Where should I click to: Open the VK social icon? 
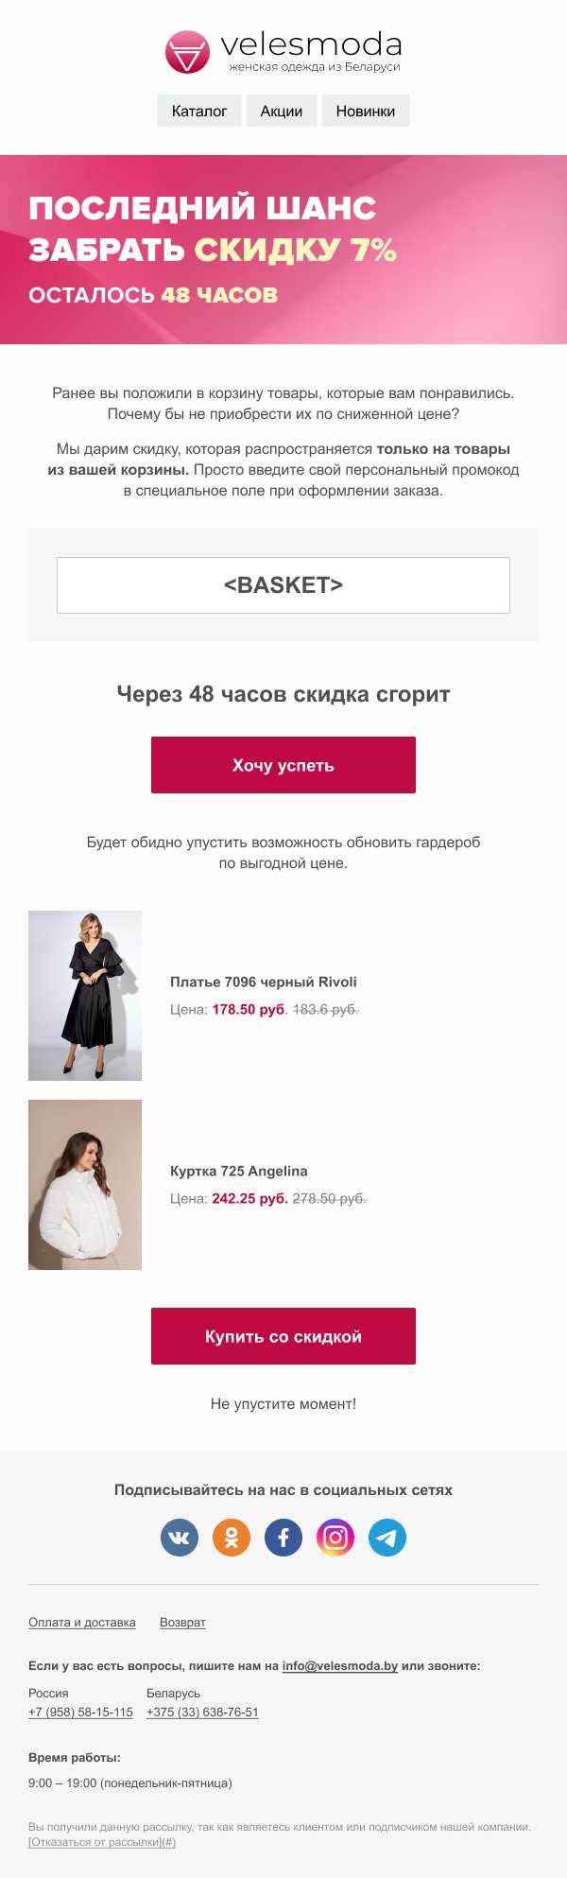click(180, 1537)
